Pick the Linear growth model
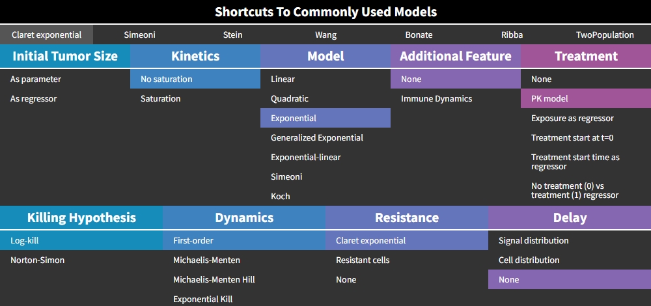The image size is (651, 306). [x=283, y=79]
